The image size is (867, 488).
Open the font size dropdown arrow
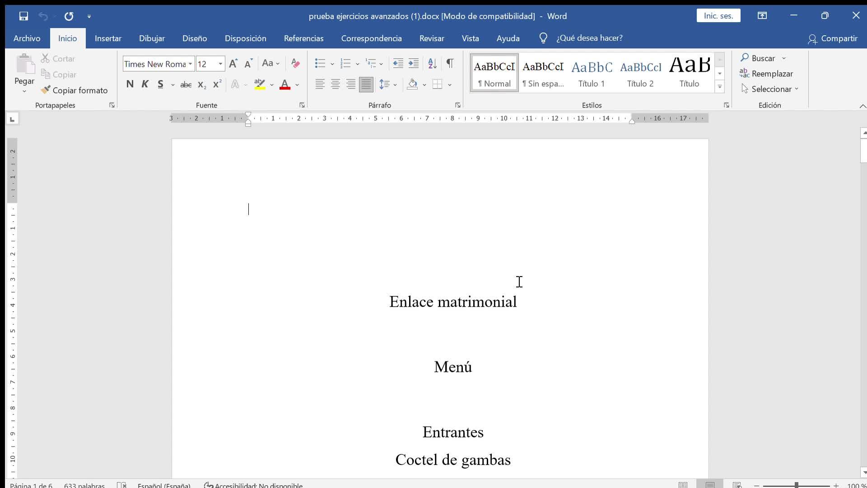pyautogui.click(x=220, y=64)
